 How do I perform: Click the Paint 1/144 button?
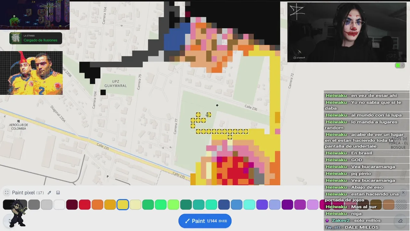(205, 221)
